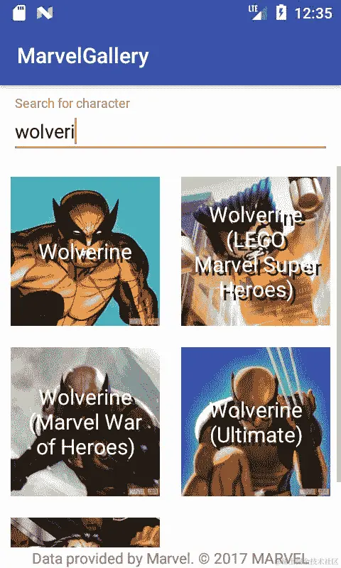Tap the 12:35 clock

pyautogui.click(x=313, y=13)
